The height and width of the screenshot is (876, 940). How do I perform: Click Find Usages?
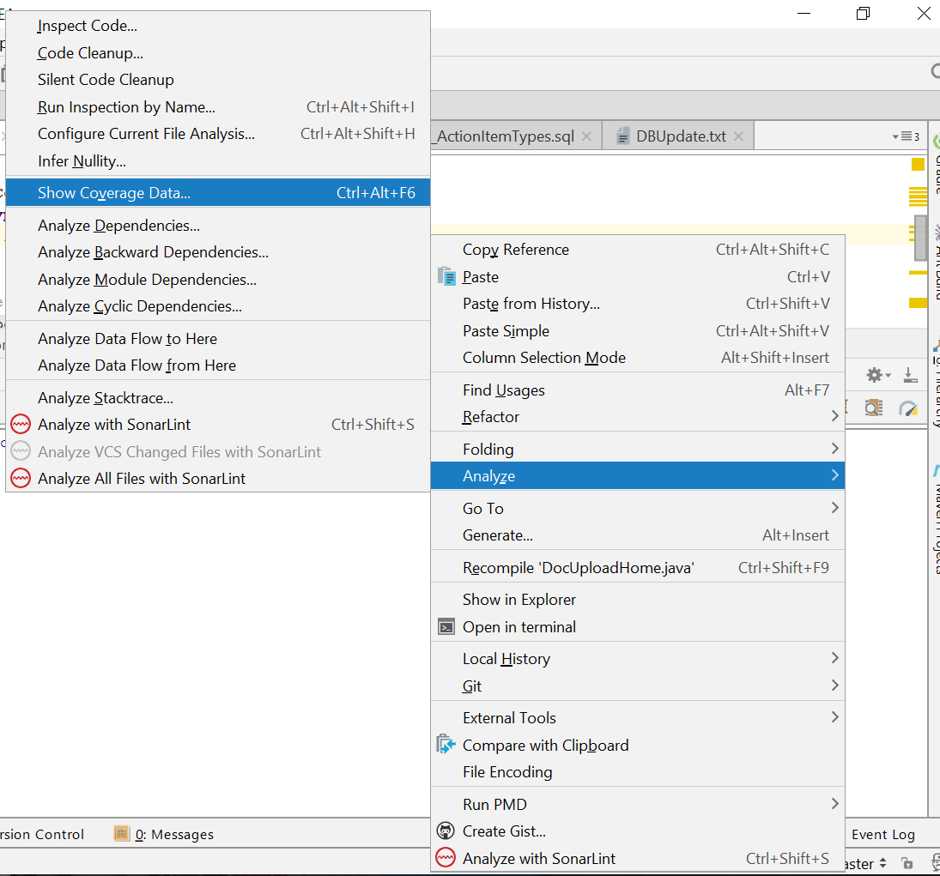tap(637, 390)
